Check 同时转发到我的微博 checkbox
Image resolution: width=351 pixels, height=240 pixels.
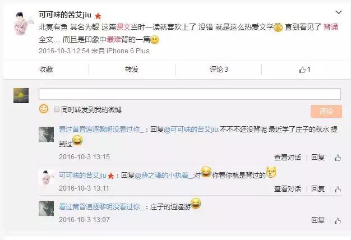click(57, 109)
